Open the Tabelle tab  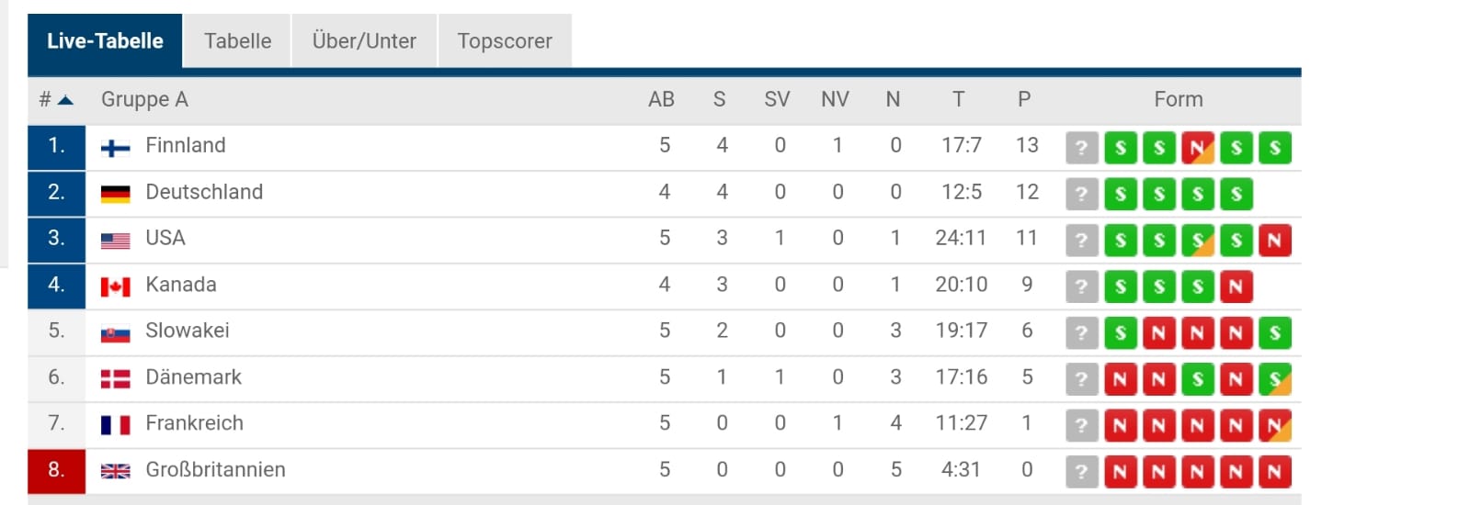237,41
